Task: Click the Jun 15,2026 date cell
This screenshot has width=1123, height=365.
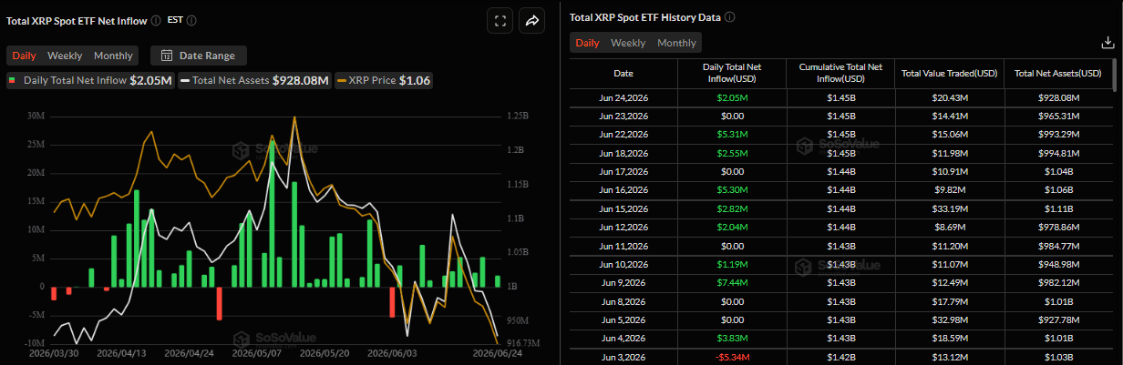Action: [x=623, y=208]
